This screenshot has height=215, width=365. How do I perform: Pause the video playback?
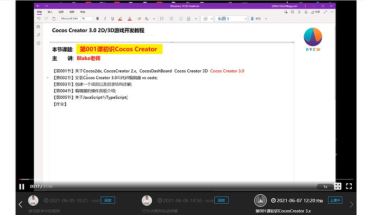pyautogui.click(x=22, y=186)
